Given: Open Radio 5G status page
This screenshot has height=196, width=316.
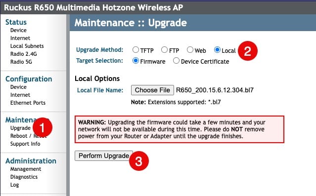Looking at the screenshot, I should tap(21, 62).
